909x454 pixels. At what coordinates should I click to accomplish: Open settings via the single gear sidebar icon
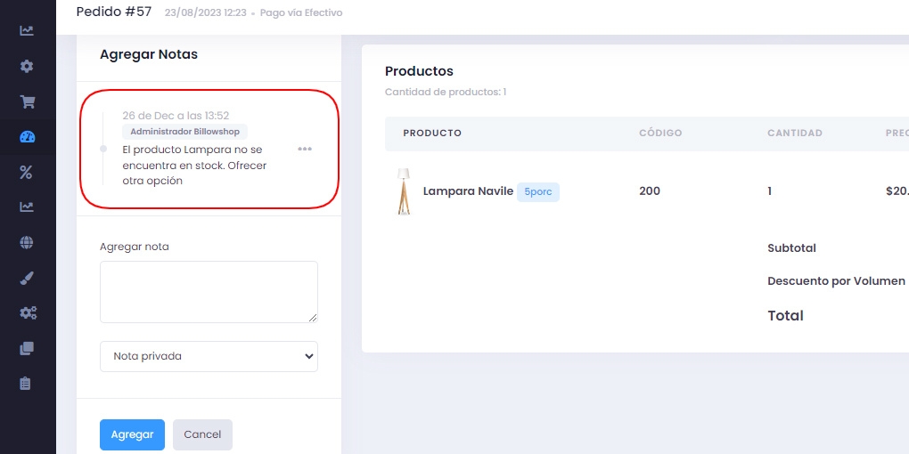pos(27,67)
